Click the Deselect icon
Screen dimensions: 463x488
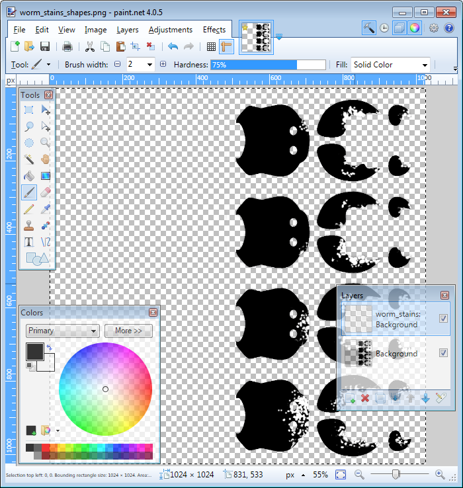(x=151, y=46)
